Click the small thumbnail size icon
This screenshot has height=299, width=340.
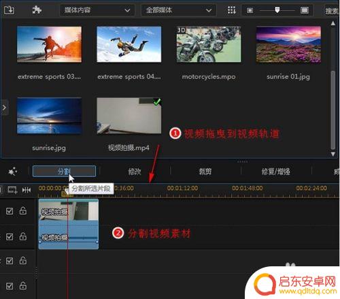tap(250, 10)
